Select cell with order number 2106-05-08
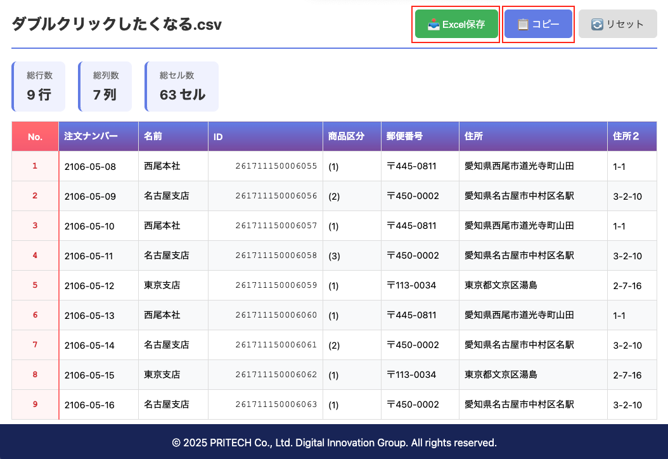Image resolution: width=668 pixels, height=459 pixels. 98,166
